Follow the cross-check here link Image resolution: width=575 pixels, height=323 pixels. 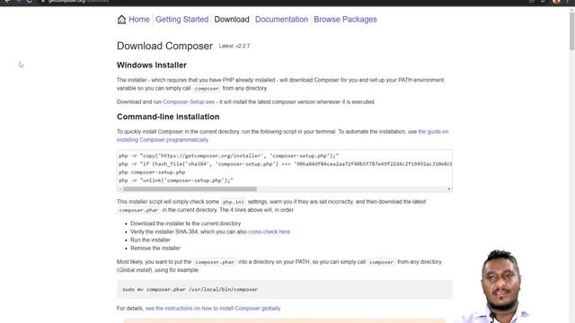[x=270, y=231]
